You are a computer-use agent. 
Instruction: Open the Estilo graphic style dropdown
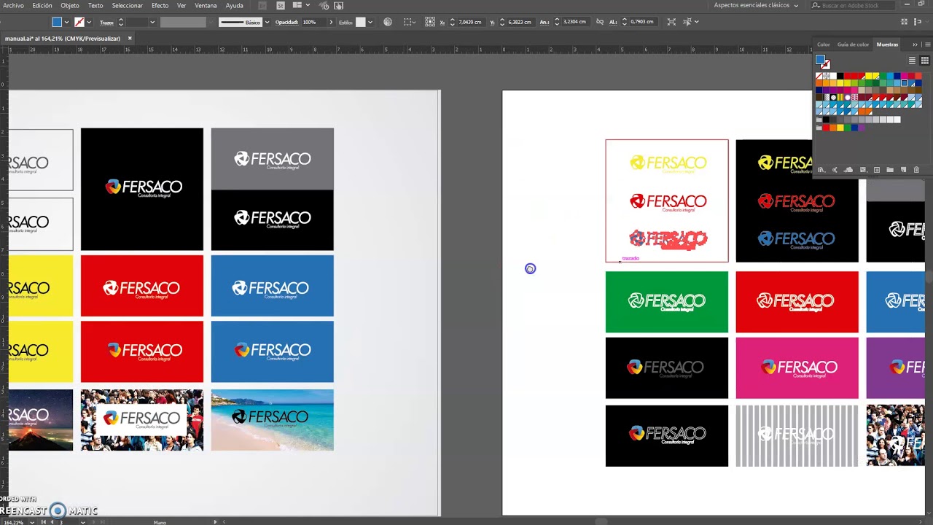(x=370, y=22)
